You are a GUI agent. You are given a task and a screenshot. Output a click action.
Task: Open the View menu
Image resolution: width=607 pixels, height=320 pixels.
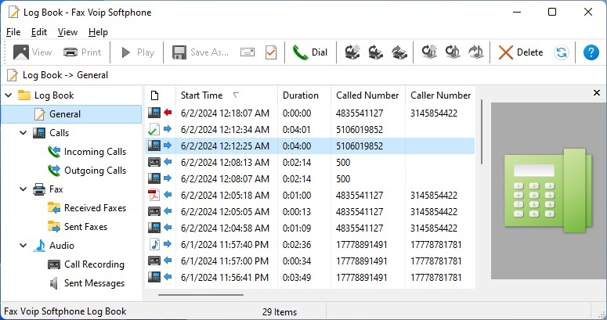pos(67,32)
